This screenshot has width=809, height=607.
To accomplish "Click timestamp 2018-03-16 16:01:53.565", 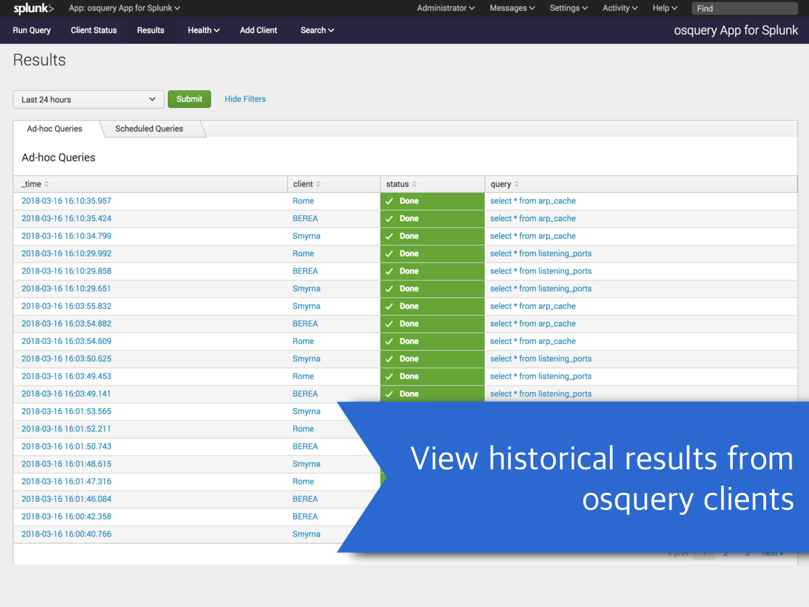I will [x=67, y=411].
